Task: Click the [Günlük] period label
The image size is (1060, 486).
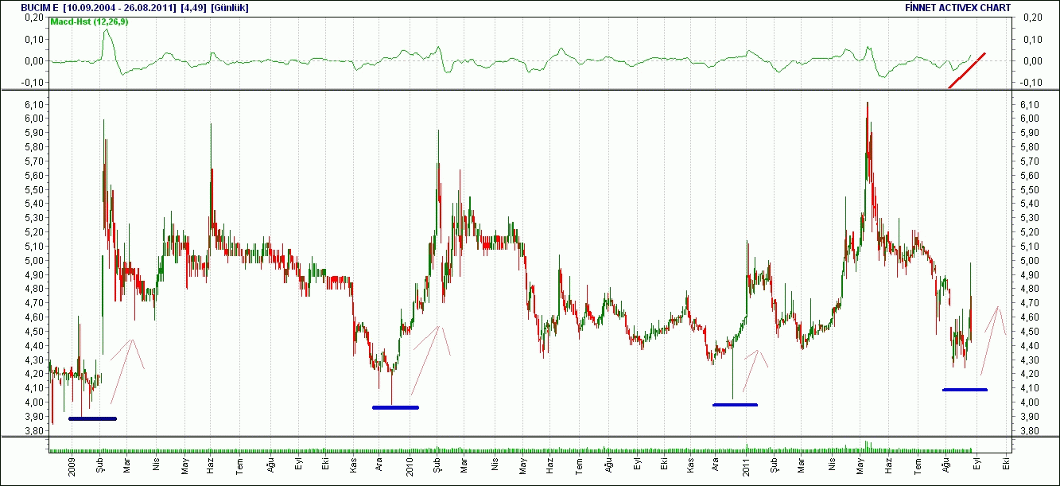Action: (x=229, y=7)
